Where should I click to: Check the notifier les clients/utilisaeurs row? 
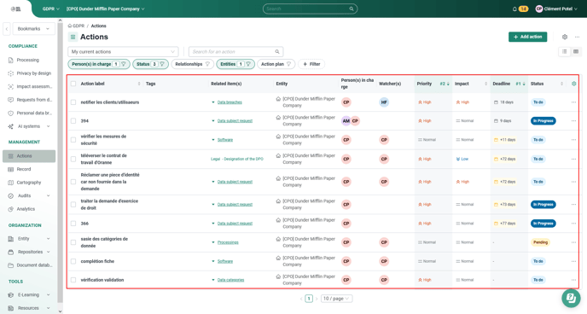73,102
